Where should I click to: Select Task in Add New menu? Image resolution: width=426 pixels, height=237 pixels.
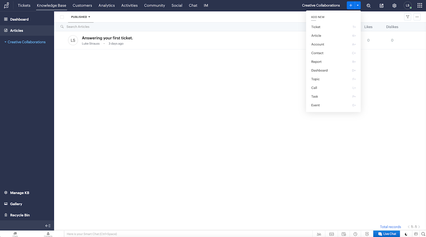point(333,97)
